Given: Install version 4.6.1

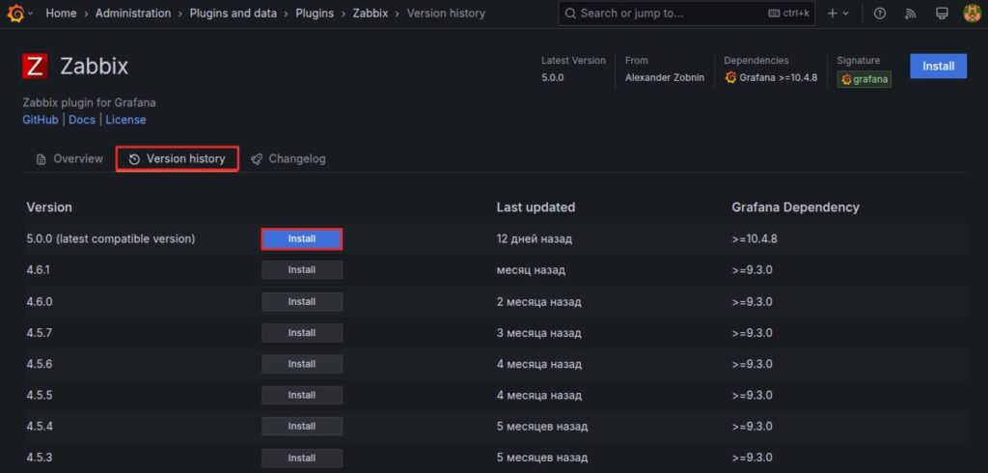Looking at the screenshot, I should (301, 270).
